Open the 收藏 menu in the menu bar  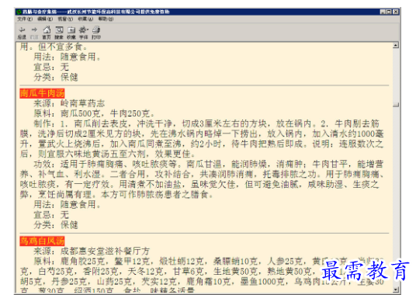click(85, 19)
